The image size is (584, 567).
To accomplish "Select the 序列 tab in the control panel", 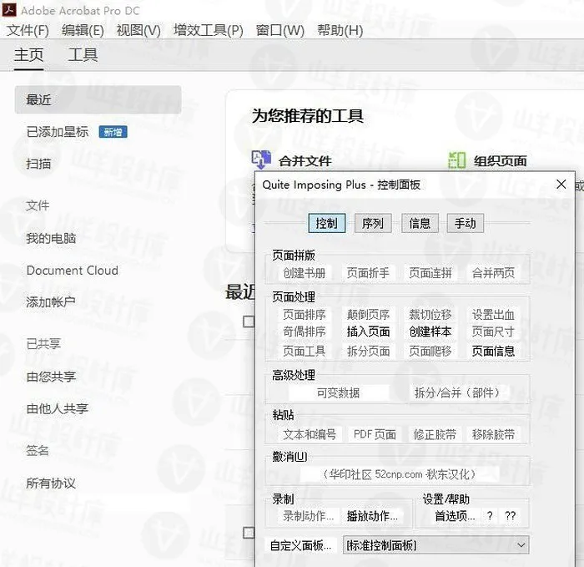I will [372, 223].
